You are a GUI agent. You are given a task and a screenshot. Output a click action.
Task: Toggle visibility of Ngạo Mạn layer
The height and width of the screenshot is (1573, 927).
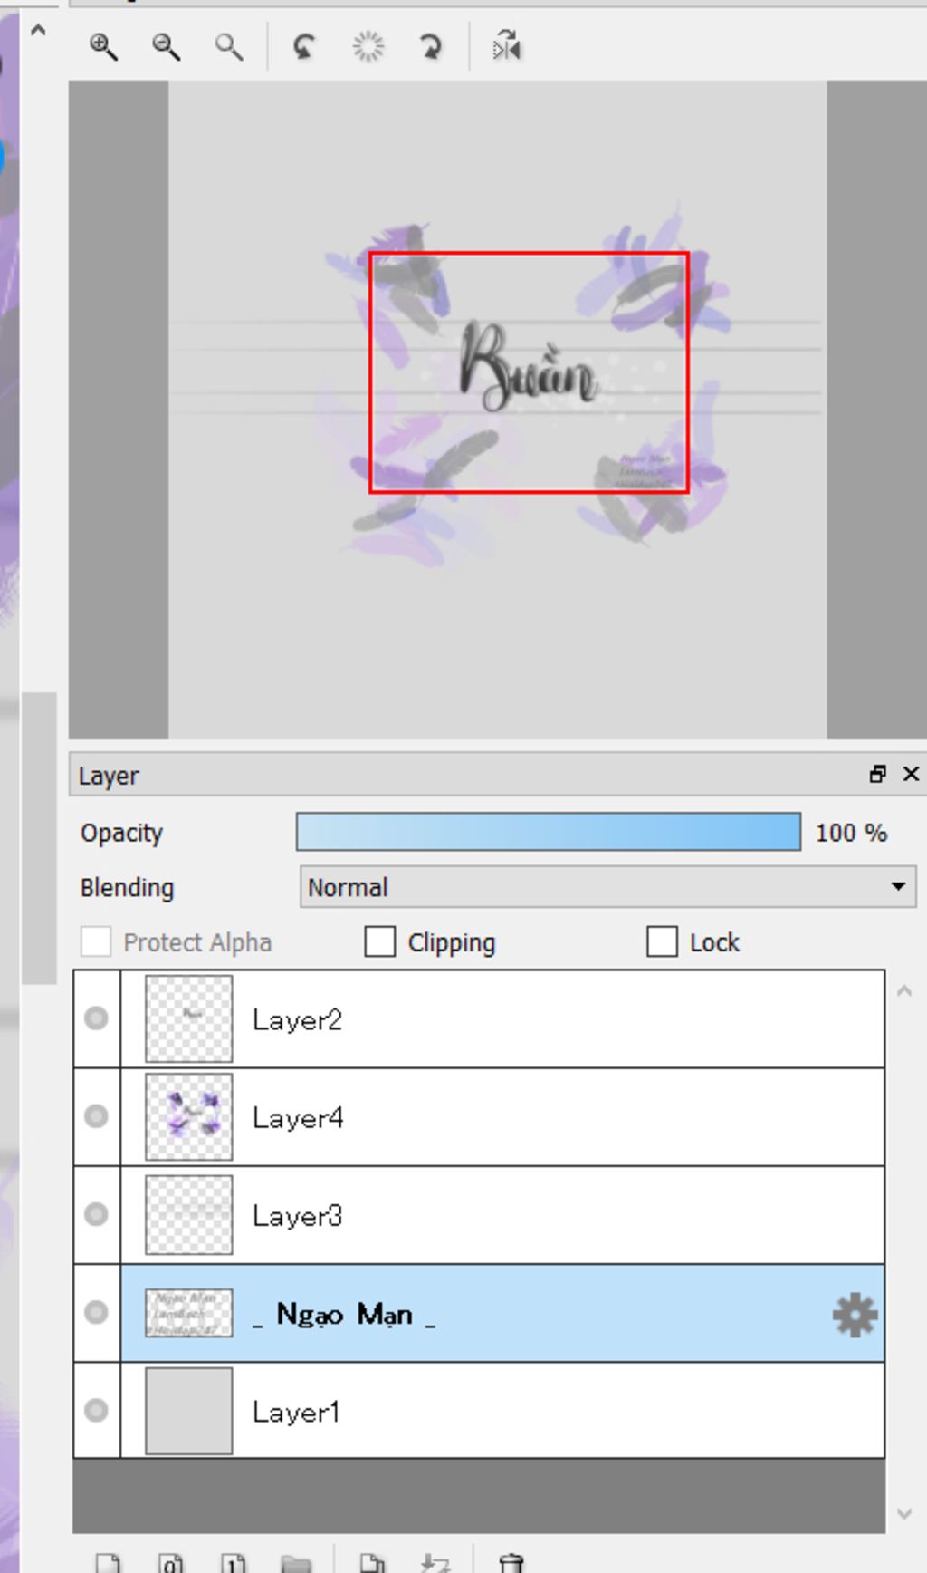(x=96, y=1312)
